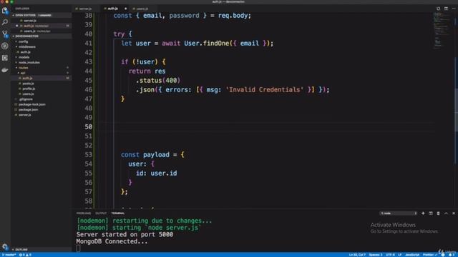Switch to the Terminal panel tab
Screen dimensions: 458x257
pyautogui.click(x=118, y=213)
